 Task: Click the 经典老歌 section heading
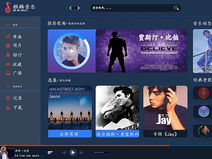(x=203, y=80)
